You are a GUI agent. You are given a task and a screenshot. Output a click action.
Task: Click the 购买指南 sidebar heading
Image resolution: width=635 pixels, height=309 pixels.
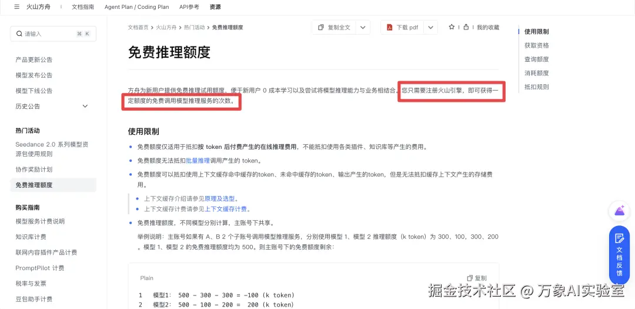coord(28,208)
